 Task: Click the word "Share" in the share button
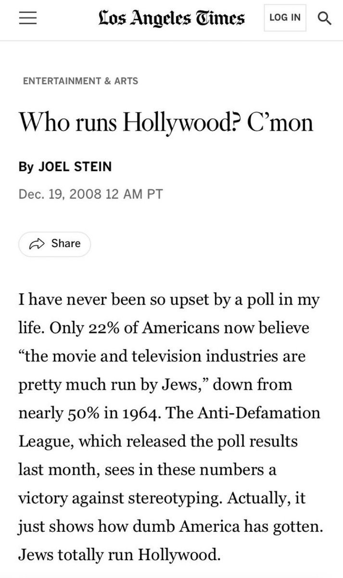pyautogui.click(x=65, y=244)
